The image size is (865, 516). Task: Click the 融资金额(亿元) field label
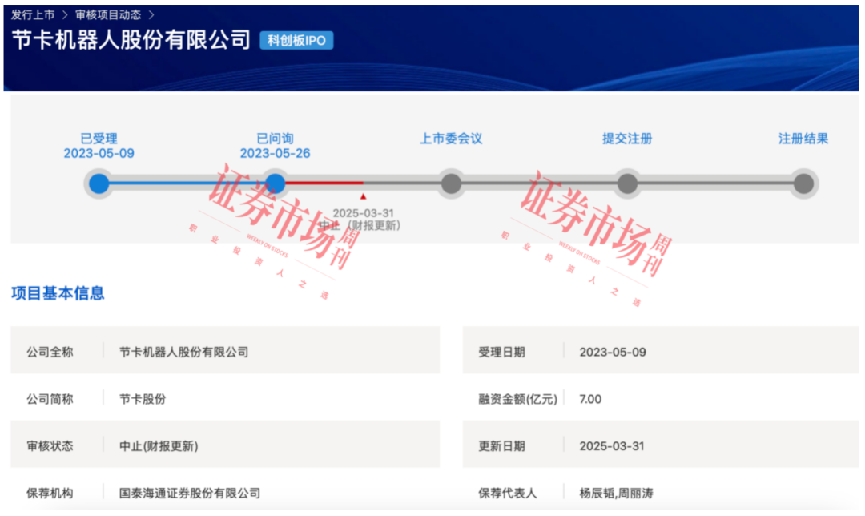(517, 399)
